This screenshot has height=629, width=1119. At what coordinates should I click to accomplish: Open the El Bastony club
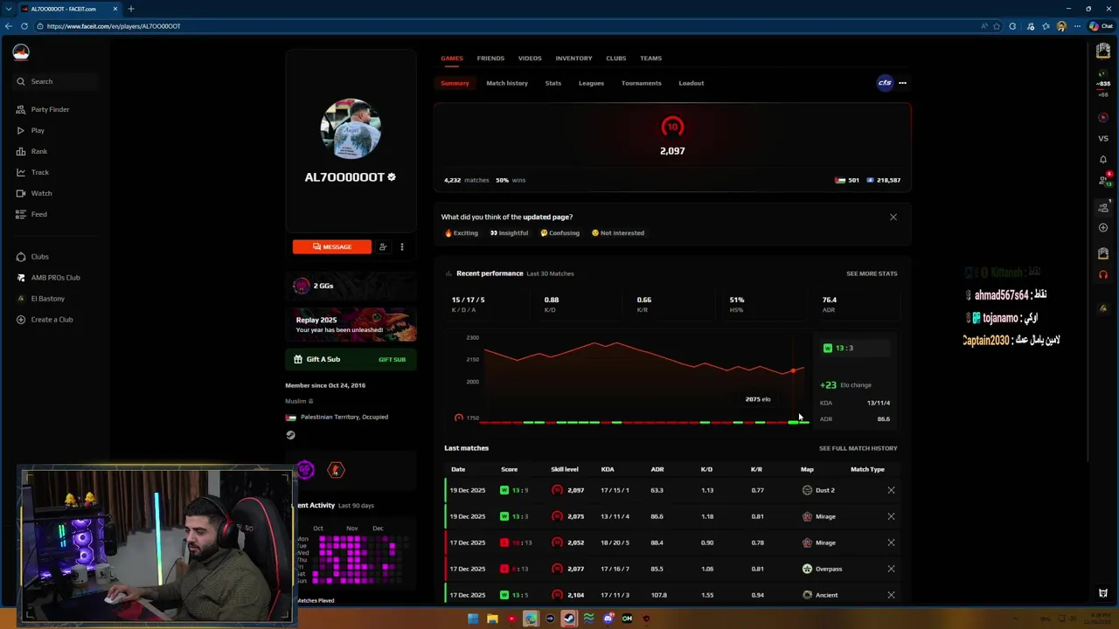click(x=41, y=299)
